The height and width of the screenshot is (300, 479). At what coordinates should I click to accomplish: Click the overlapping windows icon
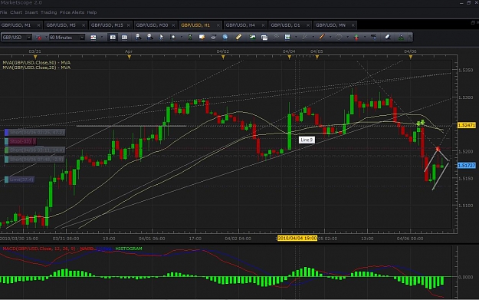click(x=264, y=38)
